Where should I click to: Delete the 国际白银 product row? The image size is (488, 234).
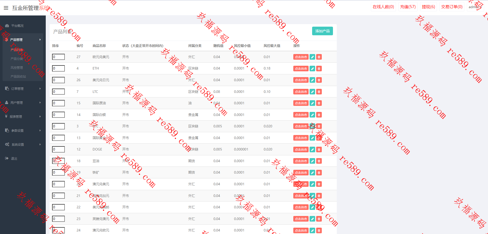tap(319, 115)
